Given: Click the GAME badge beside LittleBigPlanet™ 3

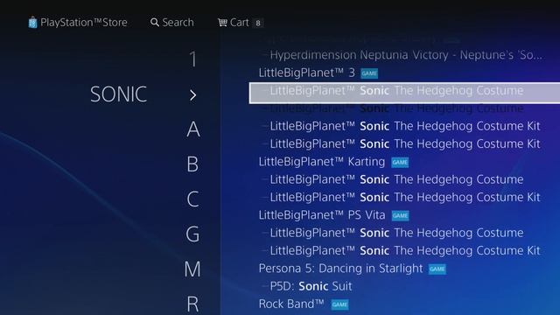Looking at the screenshot, I should pyautogui.click(x=369, y=73).
